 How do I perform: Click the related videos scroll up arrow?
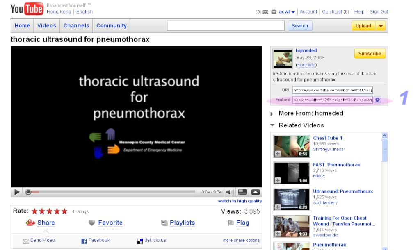pyautogui.click(x=384, y=135)
